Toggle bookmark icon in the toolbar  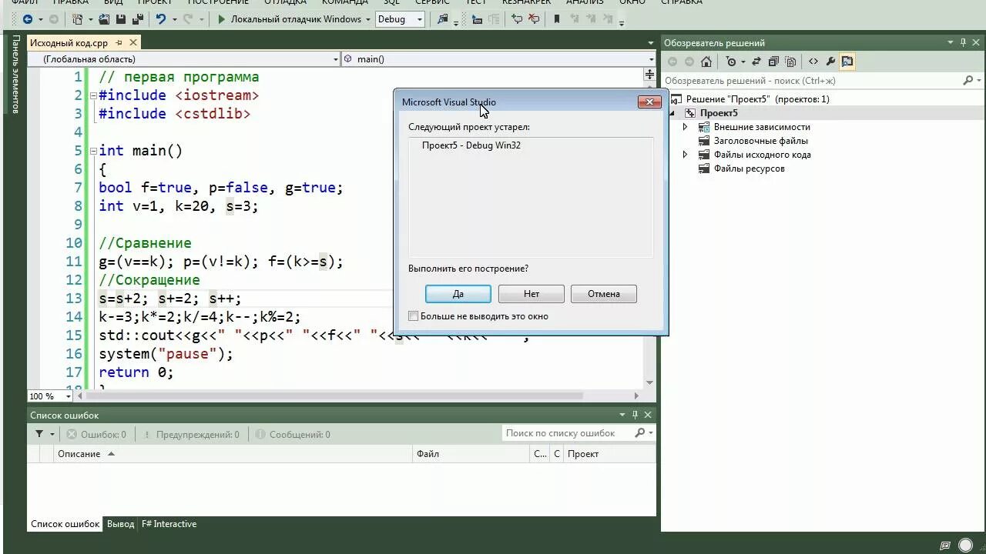(557, 19)
